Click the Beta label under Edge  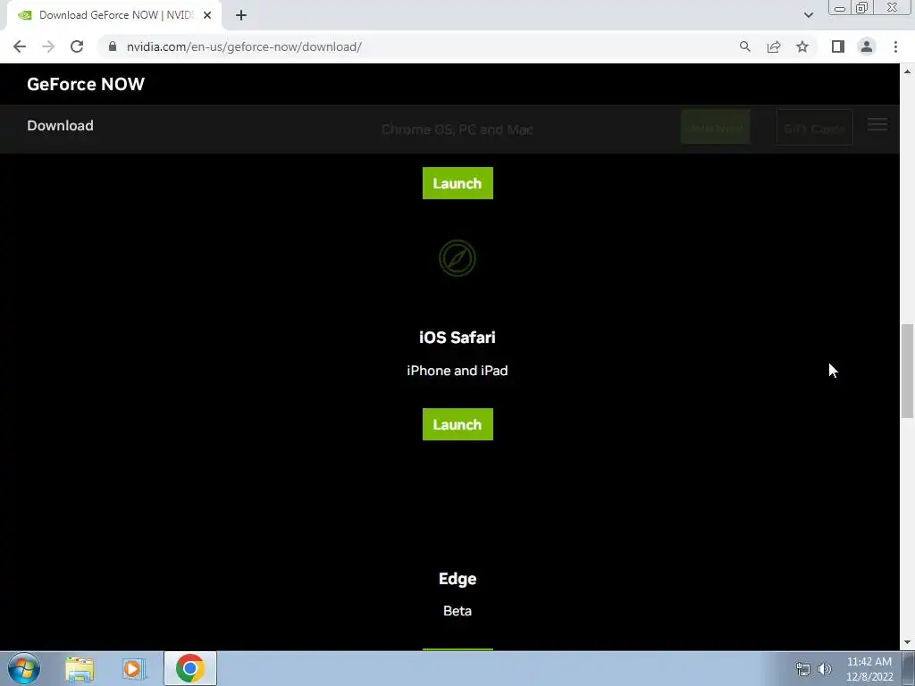tap(457, 611)
